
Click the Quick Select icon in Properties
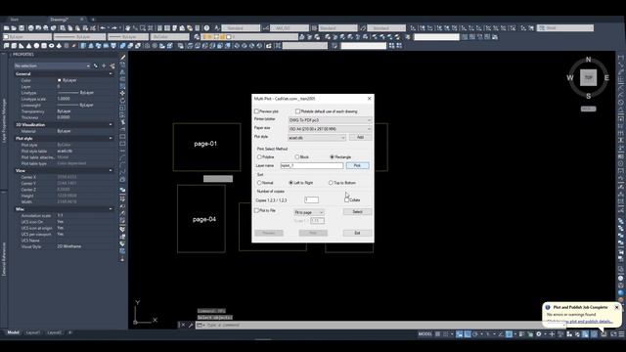click(x=112, y=66)
